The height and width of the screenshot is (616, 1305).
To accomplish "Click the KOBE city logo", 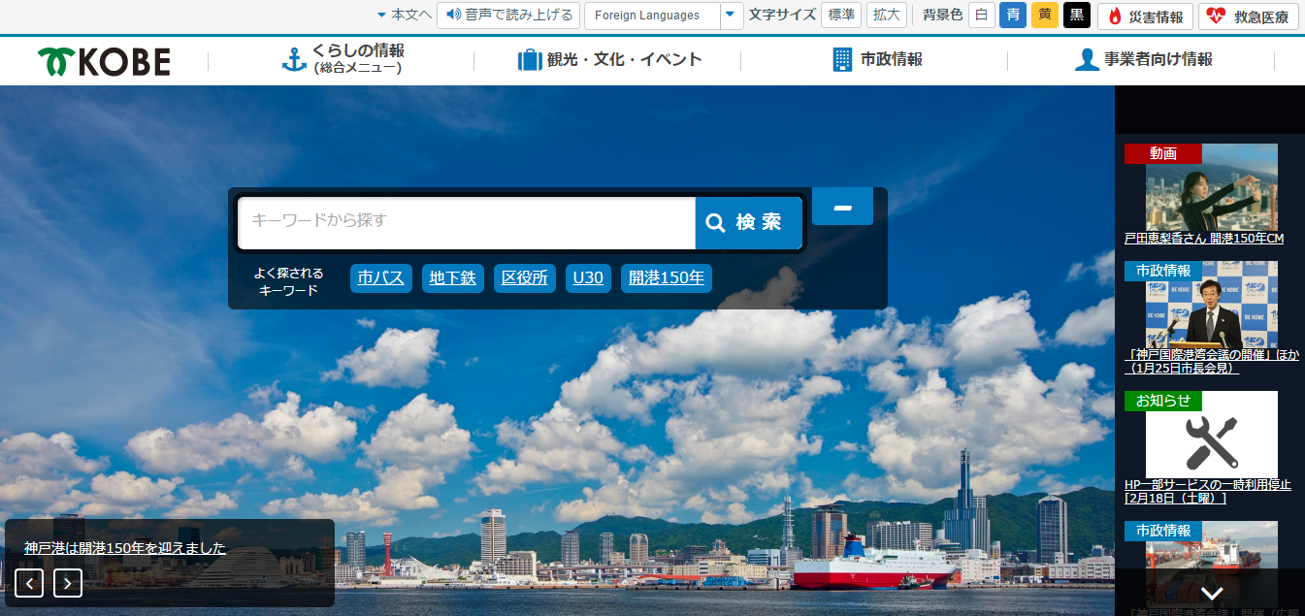I will click(x=104, y=61).
